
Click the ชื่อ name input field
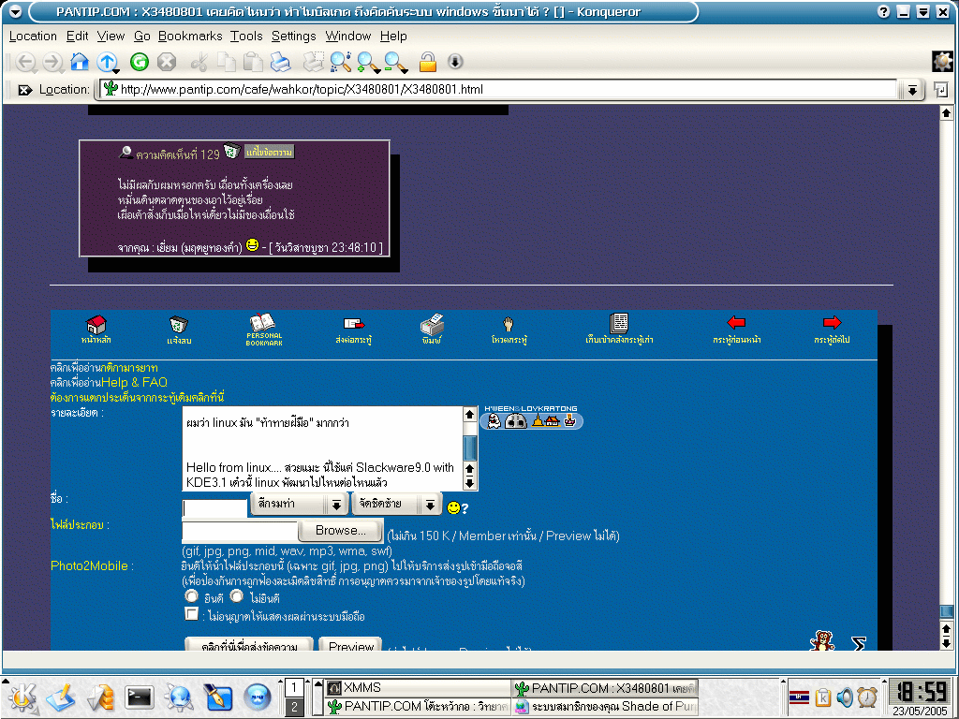(x=214, y=508)
